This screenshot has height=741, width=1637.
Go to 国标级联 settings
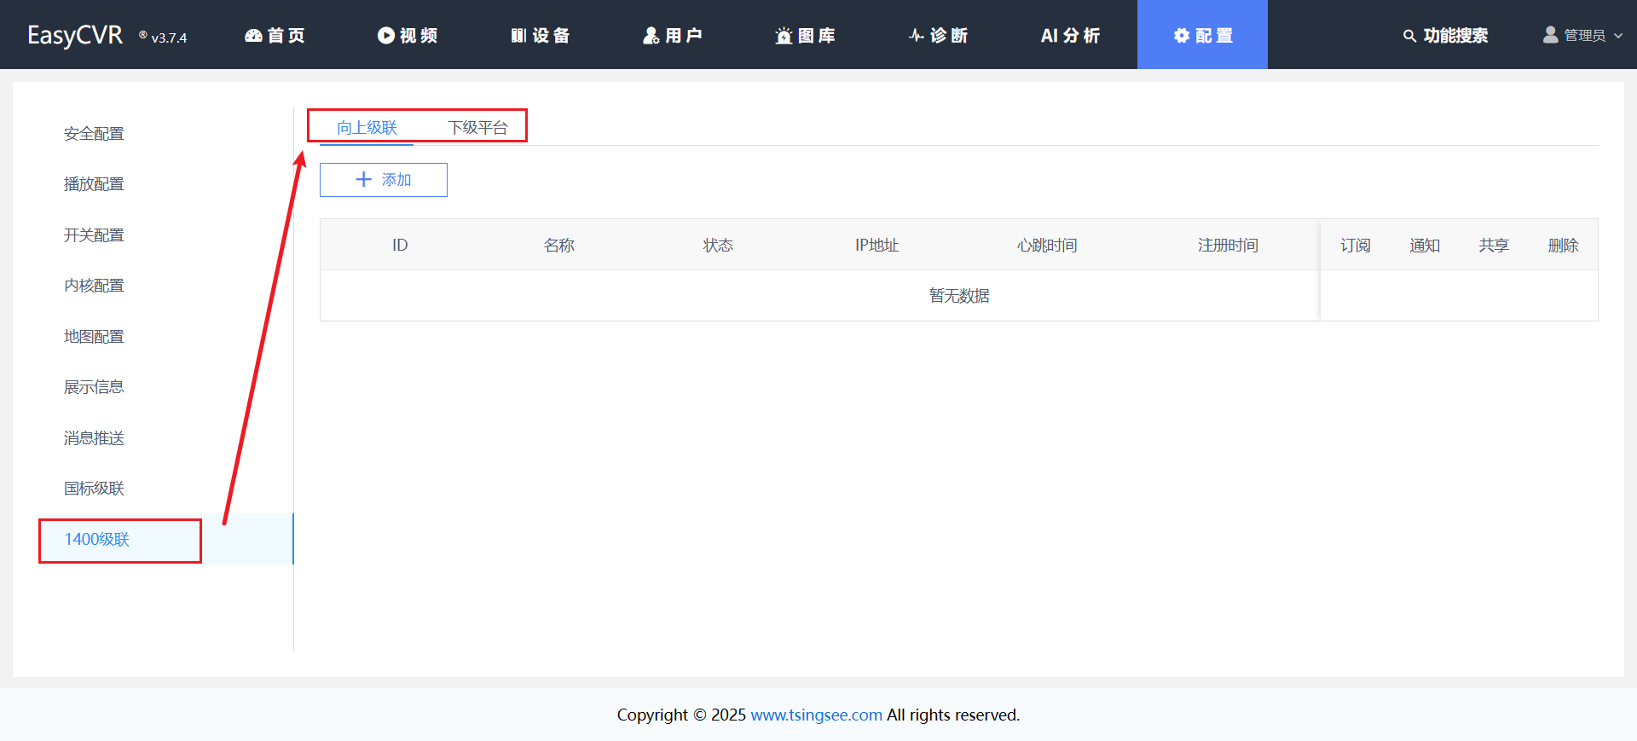[94, 489]
